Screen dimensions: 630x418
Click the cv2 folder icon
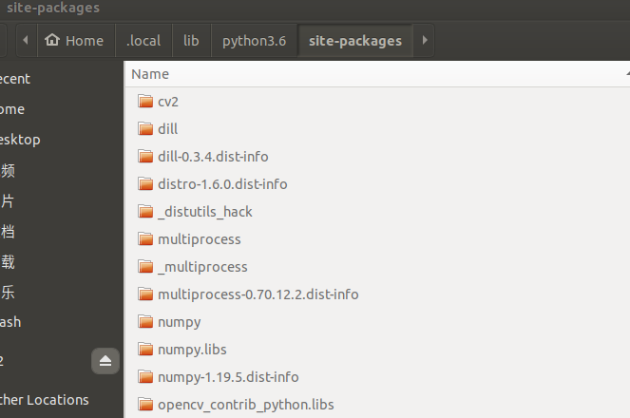[145, 102]
